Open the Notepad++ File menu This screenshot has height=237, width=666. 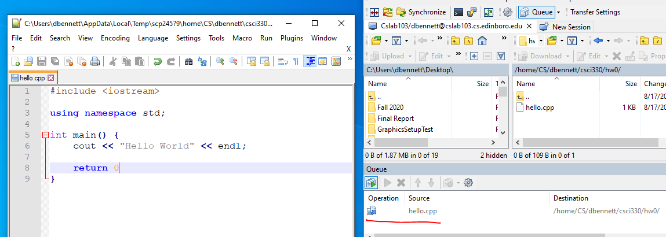tap(17, 38)
